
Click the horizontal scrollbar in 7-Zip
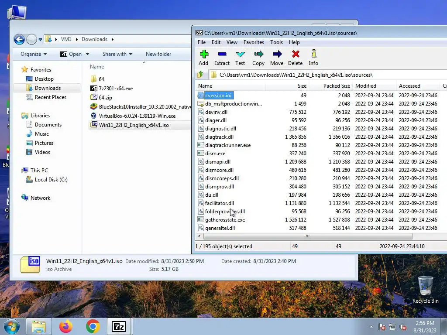pyautogui.click(x=308, y=236)
